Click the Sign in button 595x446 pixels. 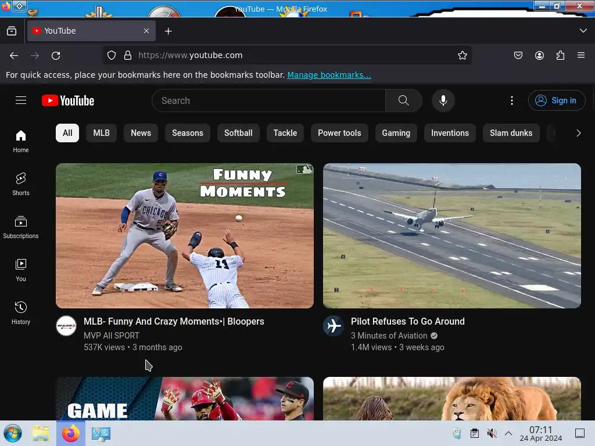click(x=557, y=100)
